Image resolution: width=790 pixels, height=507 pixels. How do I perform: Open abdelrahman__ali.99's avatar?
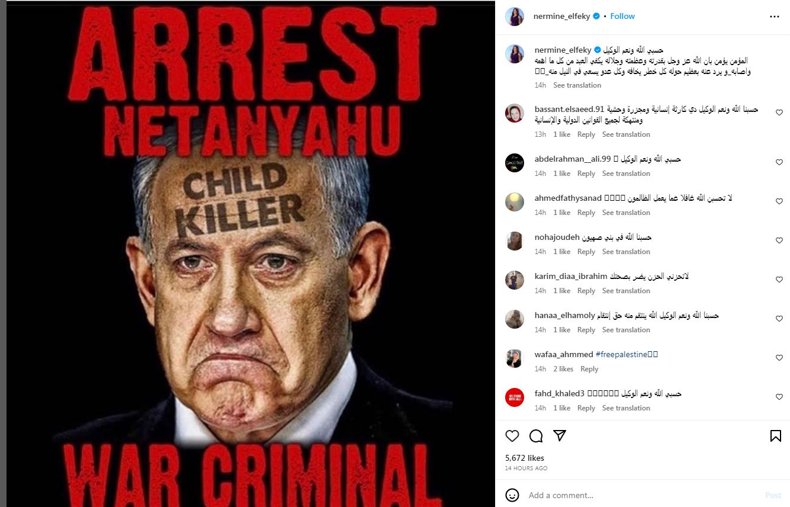tap(515, 162)
